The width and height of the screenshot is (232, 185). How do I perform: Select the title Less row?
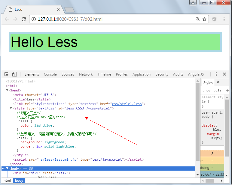click(x=98, y=99)
